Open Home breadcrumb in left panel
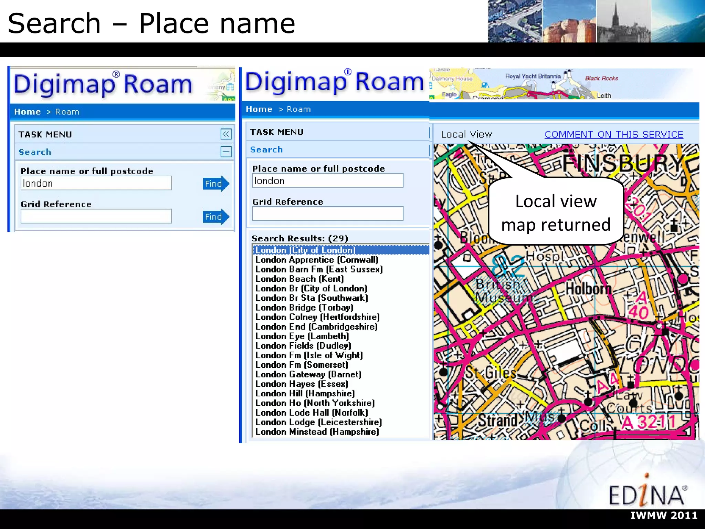The height and width of the screenshot is (529, 705). (x=28, y=112)
